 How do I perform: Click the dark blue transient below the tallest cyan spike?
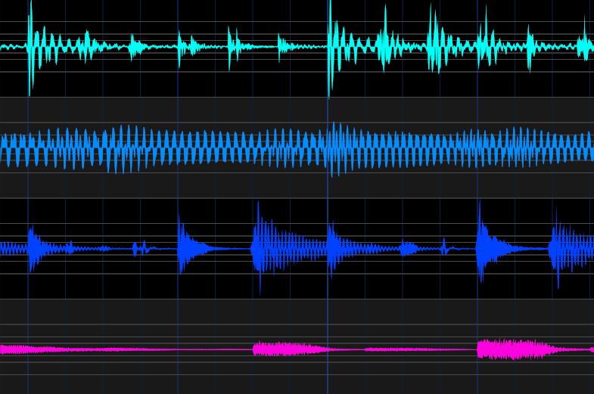click(x=331, y=247)
